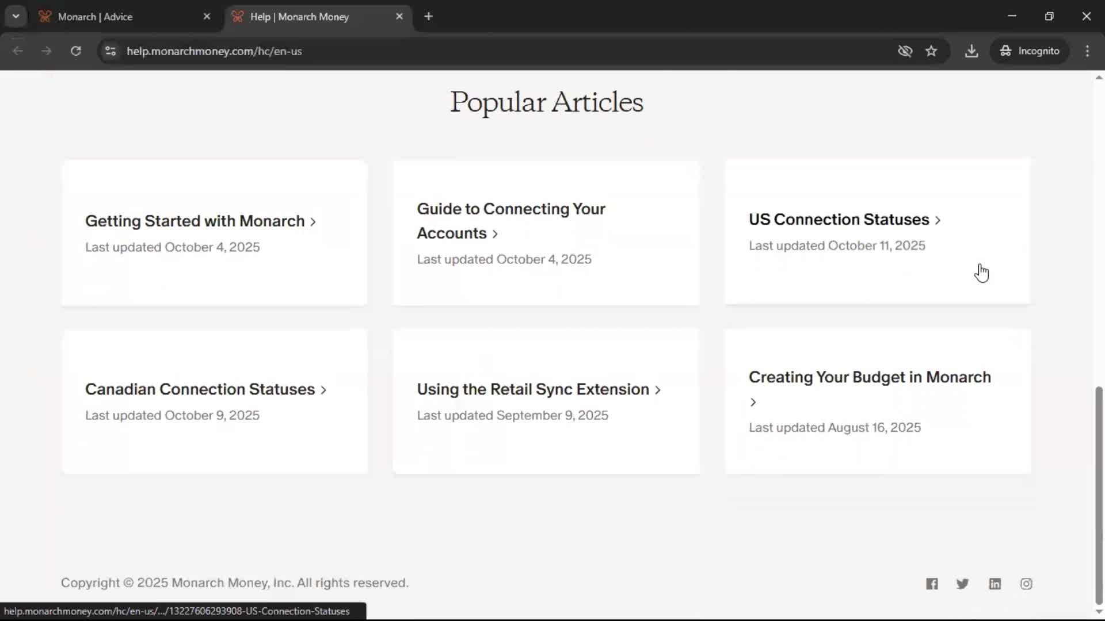
Task: Open Chrome three-dot menu
Action: [1087, 51]
